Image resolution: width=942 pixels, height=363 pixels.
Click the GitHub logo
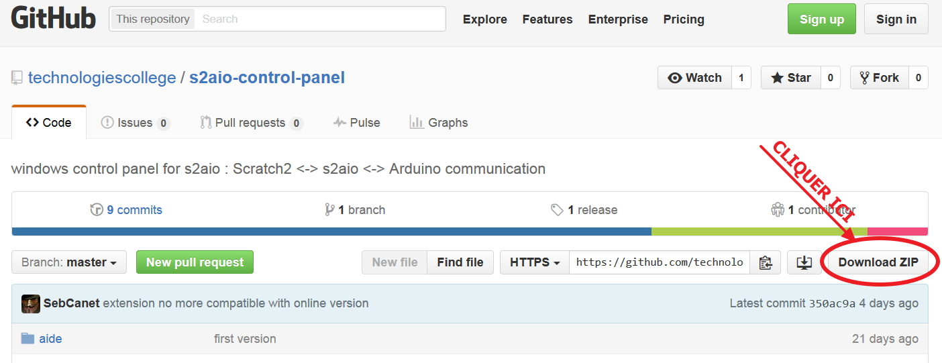coord(53,19)
